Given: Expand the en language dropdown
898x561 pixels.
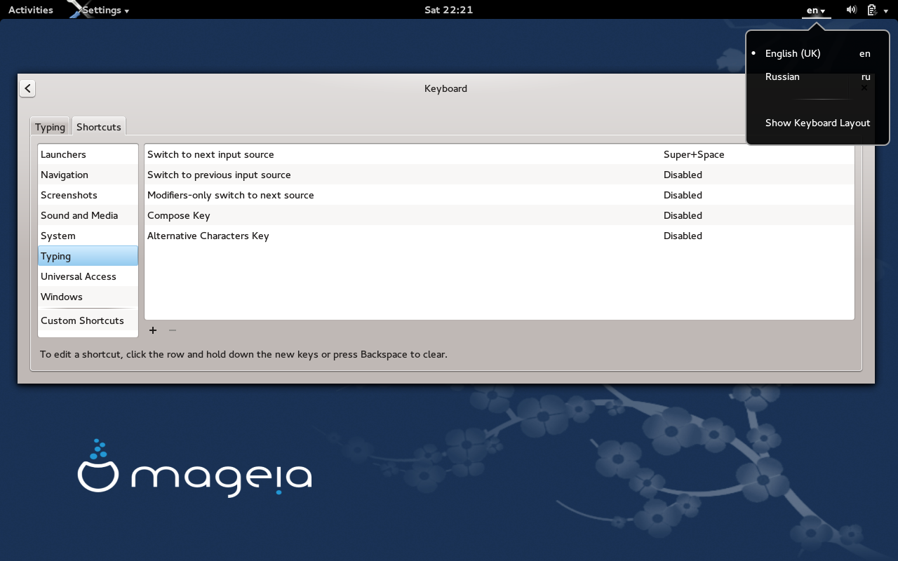Looking at the screenshot, I should pyautogui.click(x=815, y=10).
